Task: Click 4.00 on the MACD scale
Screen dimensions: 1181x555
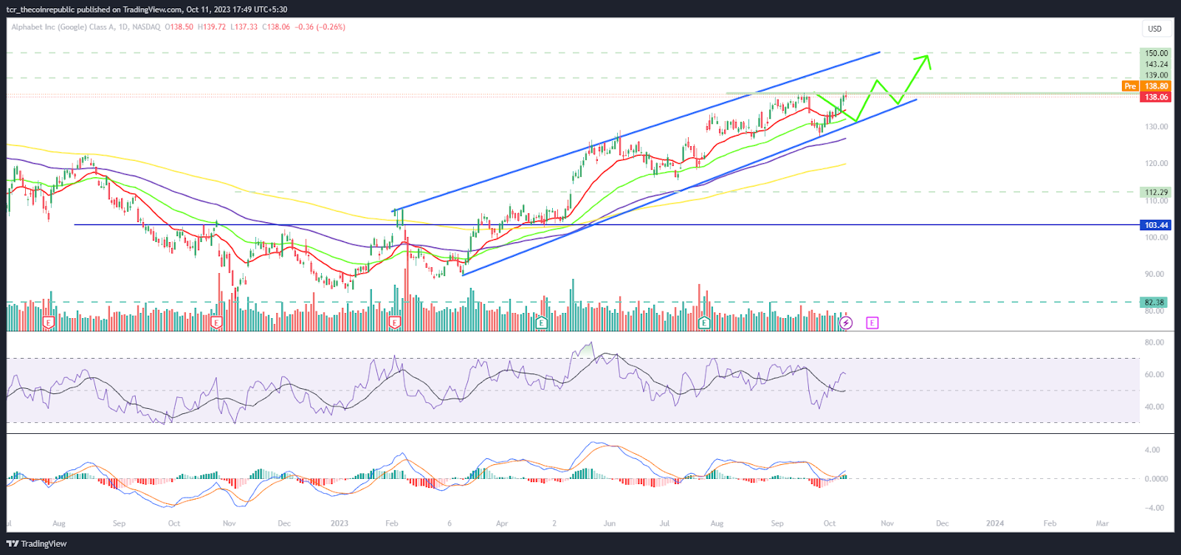Action: point(1152,450)
